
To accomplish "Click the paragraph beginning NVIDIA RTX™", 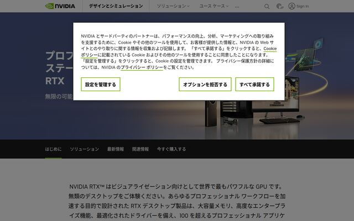I will tap(177, 201).
